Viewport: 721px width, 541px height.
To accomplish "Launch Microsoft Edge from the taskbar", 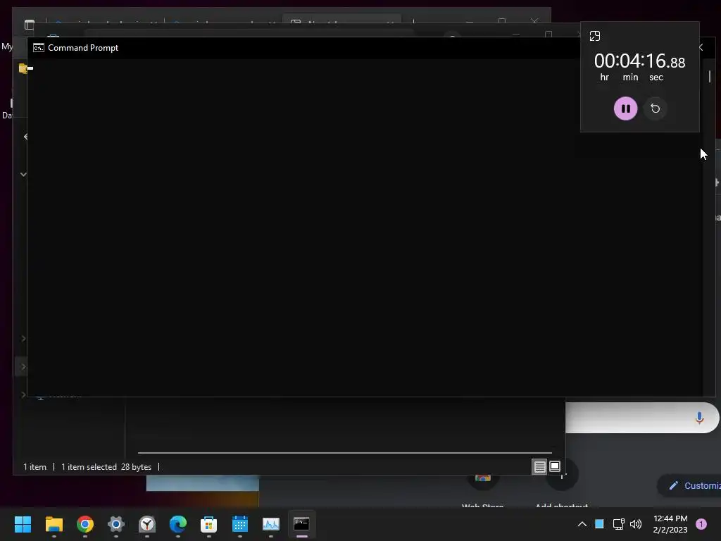I will (178, 524).
